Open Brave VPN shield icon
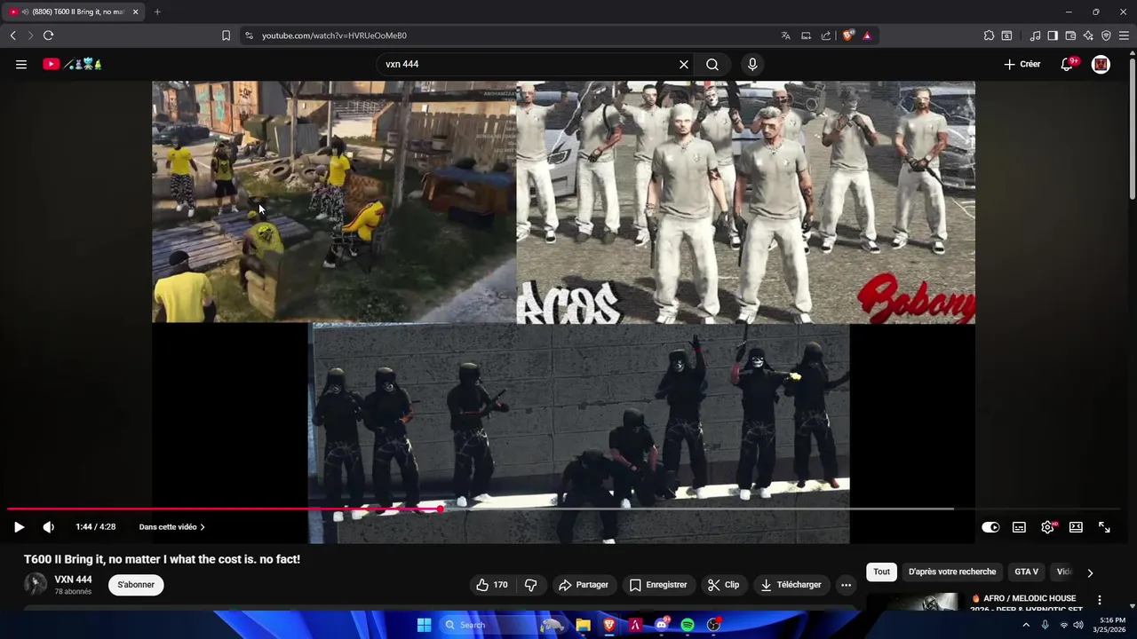The height and width of the screenshot is (639, 1137). [x=1106, y=35]
